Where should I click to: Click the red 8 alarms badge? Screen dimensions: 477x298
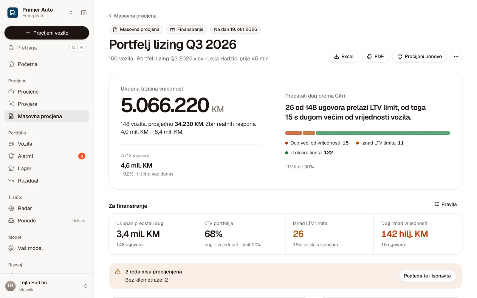tap(82, 156)
